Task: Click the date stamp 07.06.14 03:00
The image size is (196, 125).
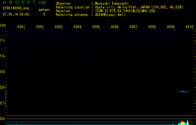Action: click(x=16, y=14)
